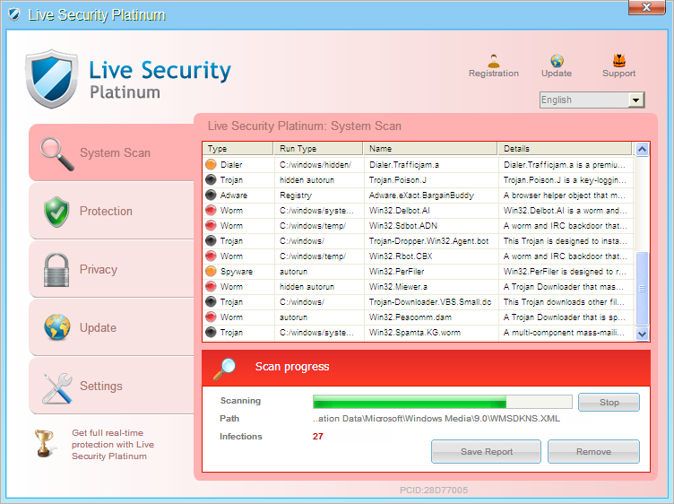Click the red icon for Win32.Rbot.CBX row
The height and width of the screenshot is (504, 674).
pyautogui.click(x=211, y=256)
